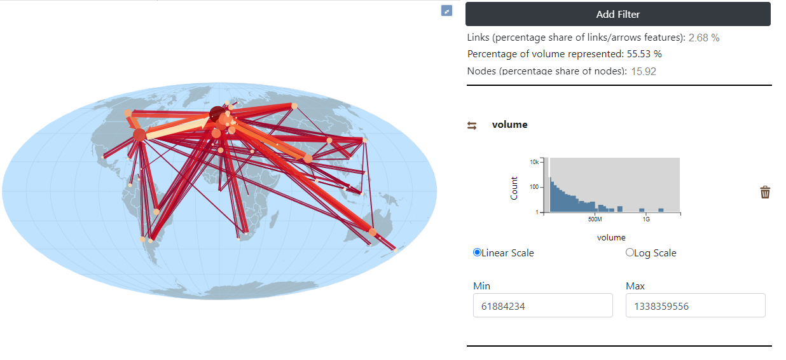Click the swap arrows icon beside volume
The width and height of the screenshot is (786, 360).
(x=472, y=125)
